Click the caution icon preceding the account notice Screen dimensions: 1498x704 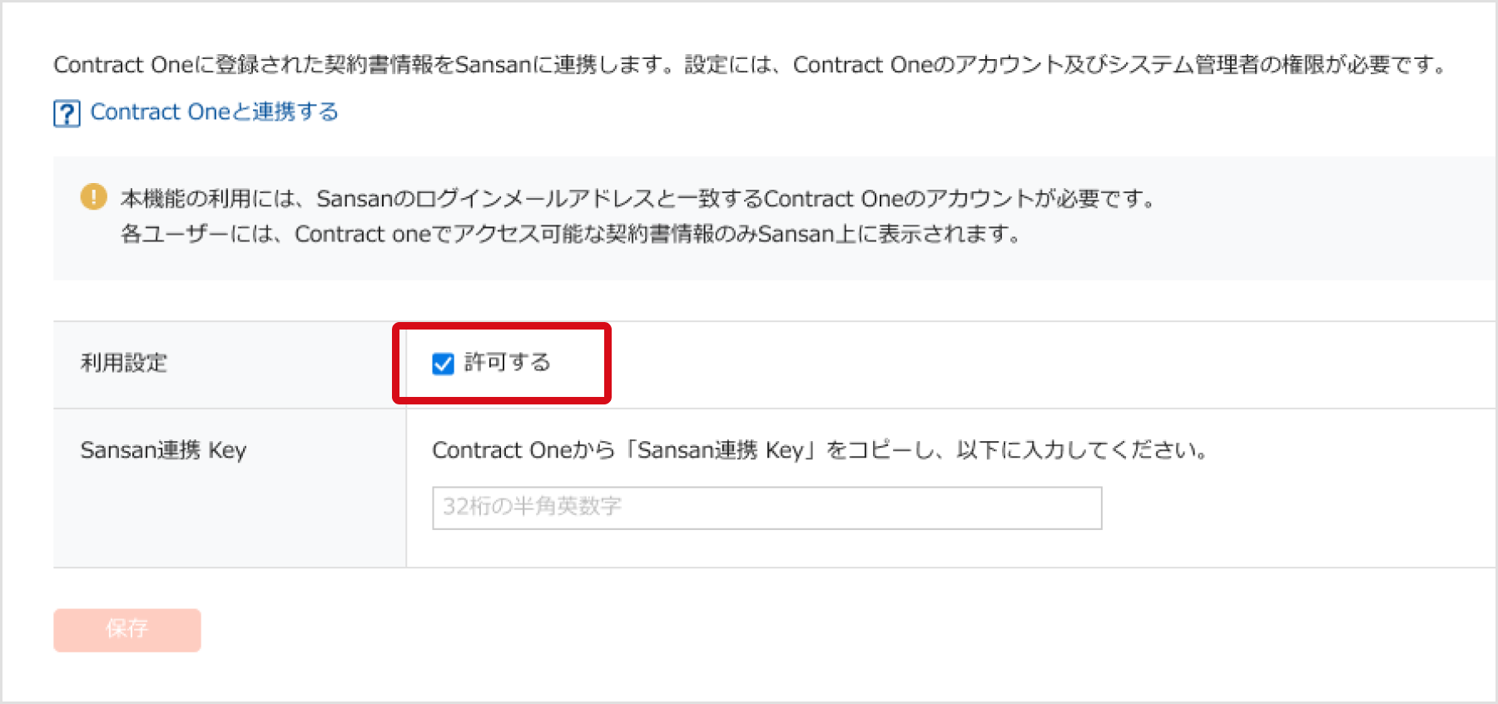[x=93, y=197]
